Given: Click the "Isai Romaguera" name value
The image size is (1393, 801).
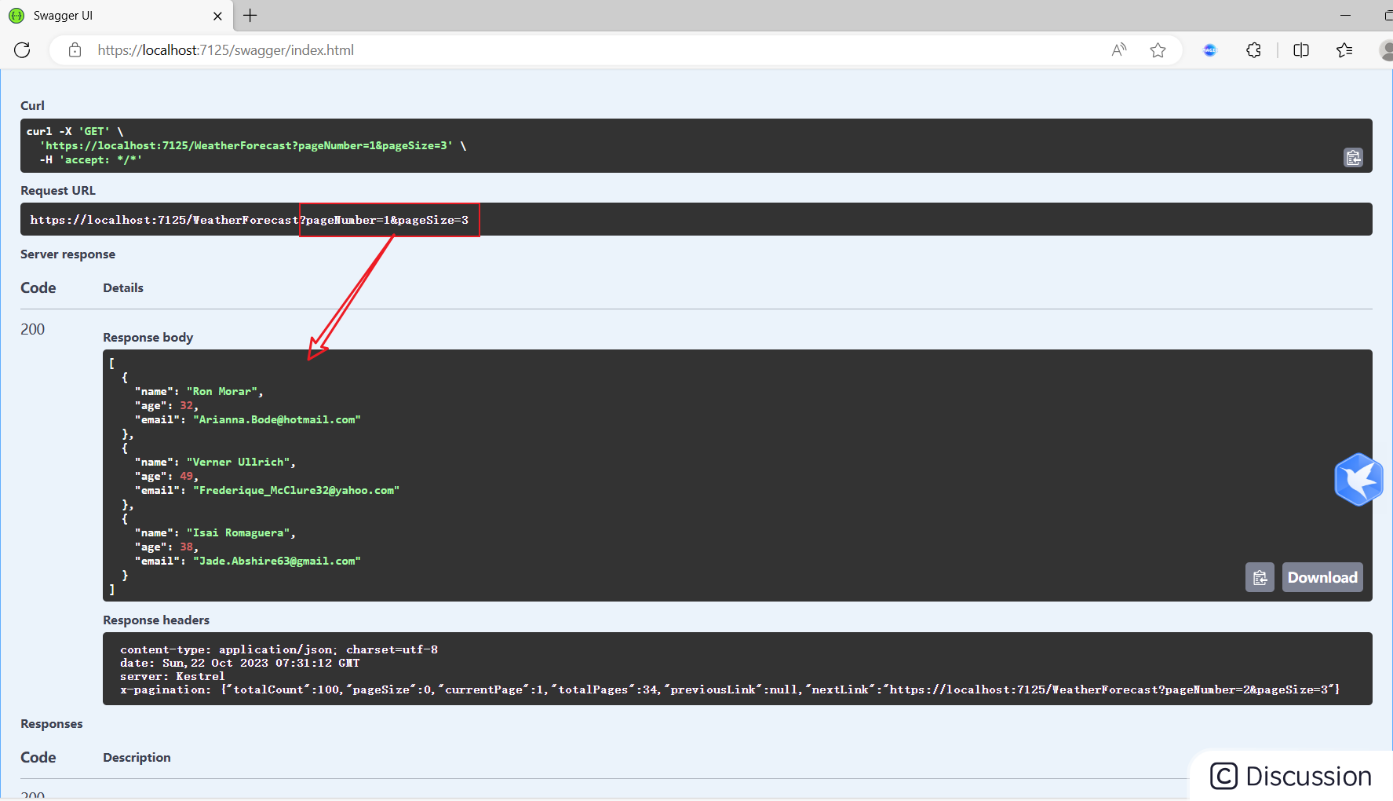Looking at the screenshot, I should 239,532.
